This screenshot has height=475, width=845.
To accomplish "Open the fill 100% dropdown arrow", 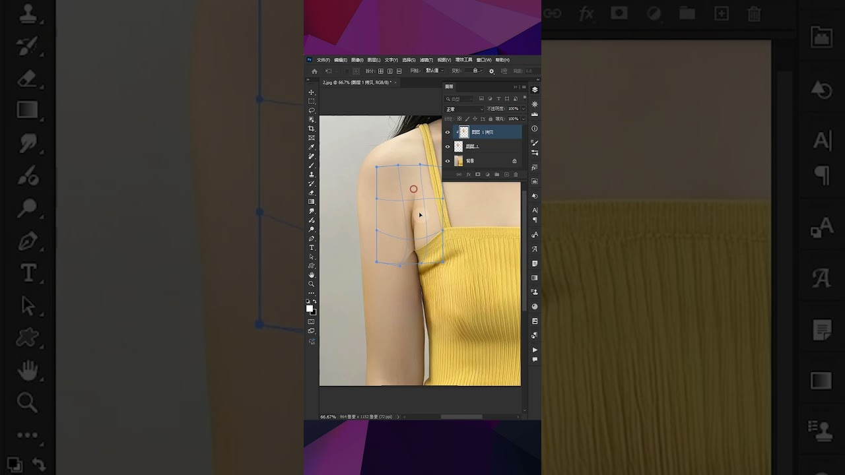I will click(524, 119).
